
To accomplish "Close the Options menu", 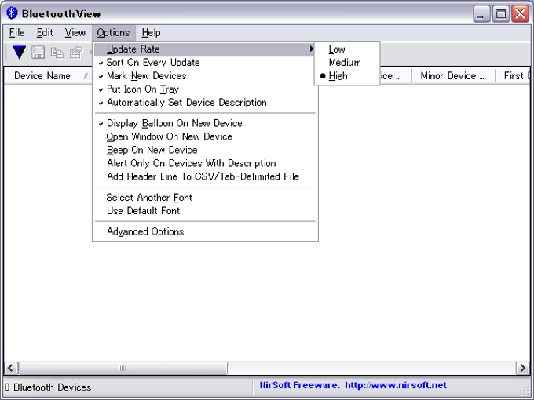I will pyautogui.click(x=113, y=33).
